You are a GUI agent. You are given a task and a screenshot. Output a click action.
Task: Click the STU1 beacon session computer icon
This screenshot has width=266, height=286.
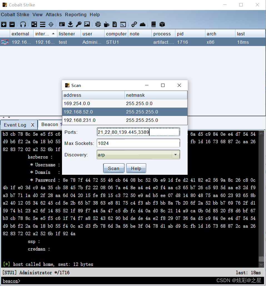pos(5,42)
